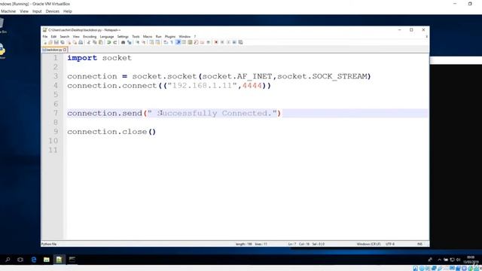482x271 pixels.
Task: Click Synchronize Vertical Scrolling icon
Action: coord(151,42)
